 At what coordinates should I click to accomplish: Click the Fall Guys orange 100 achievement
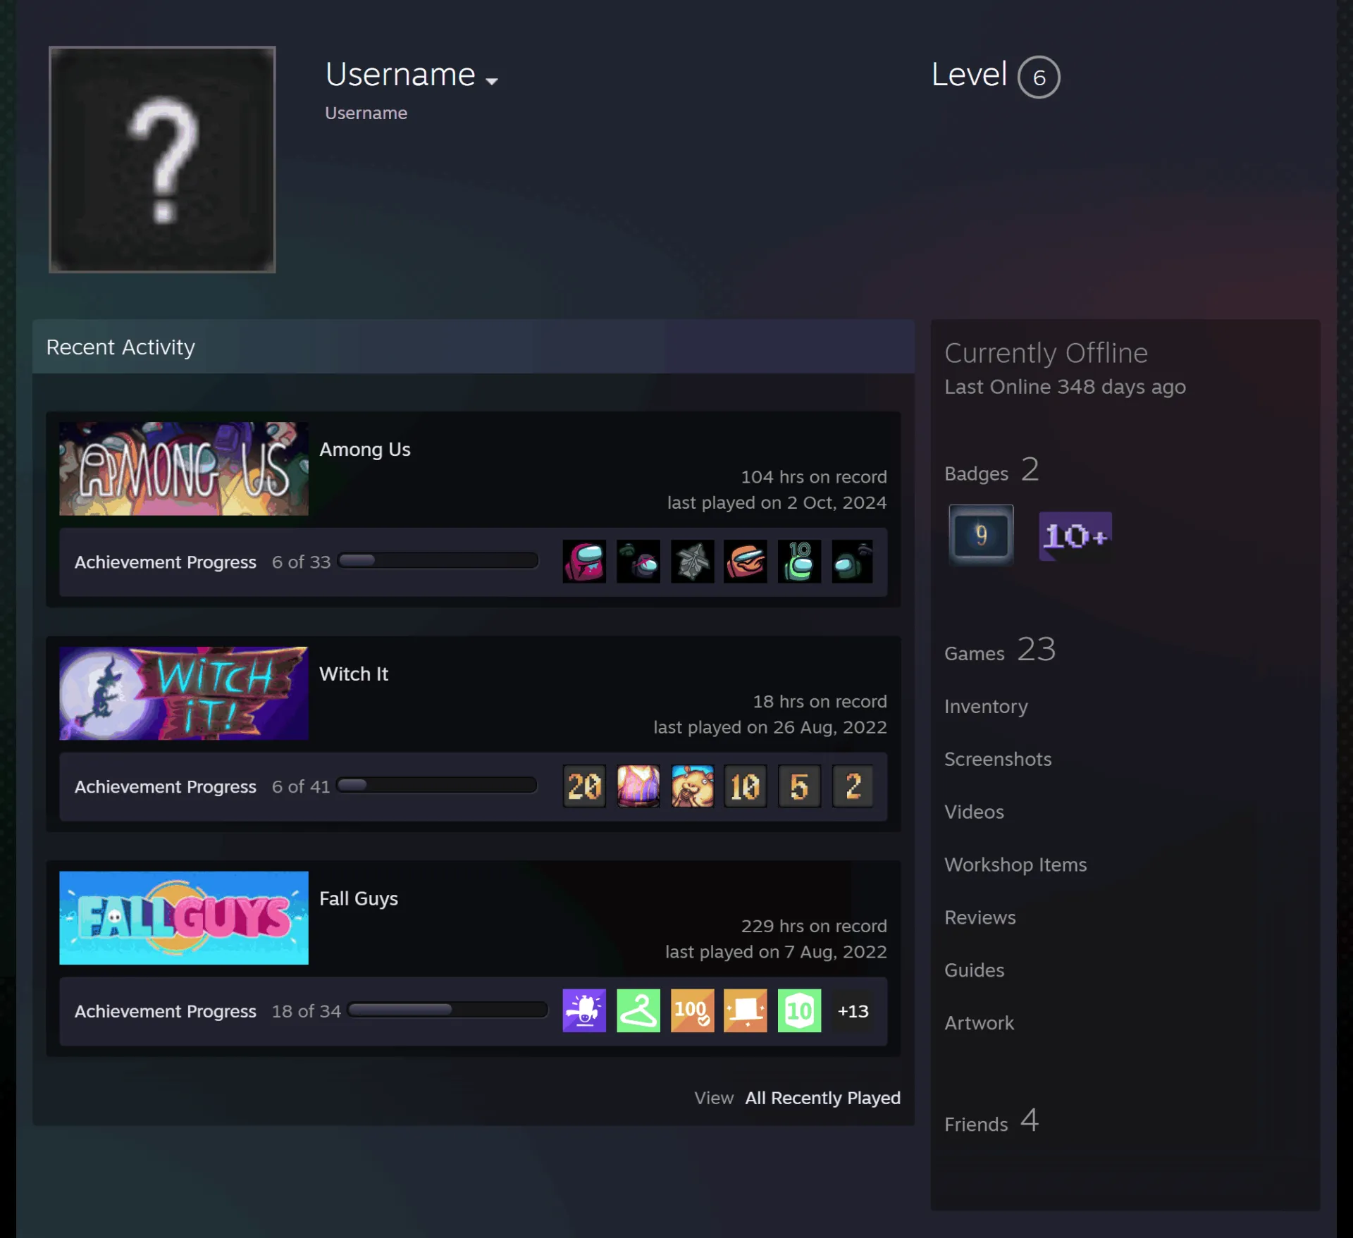[692, 1011]
